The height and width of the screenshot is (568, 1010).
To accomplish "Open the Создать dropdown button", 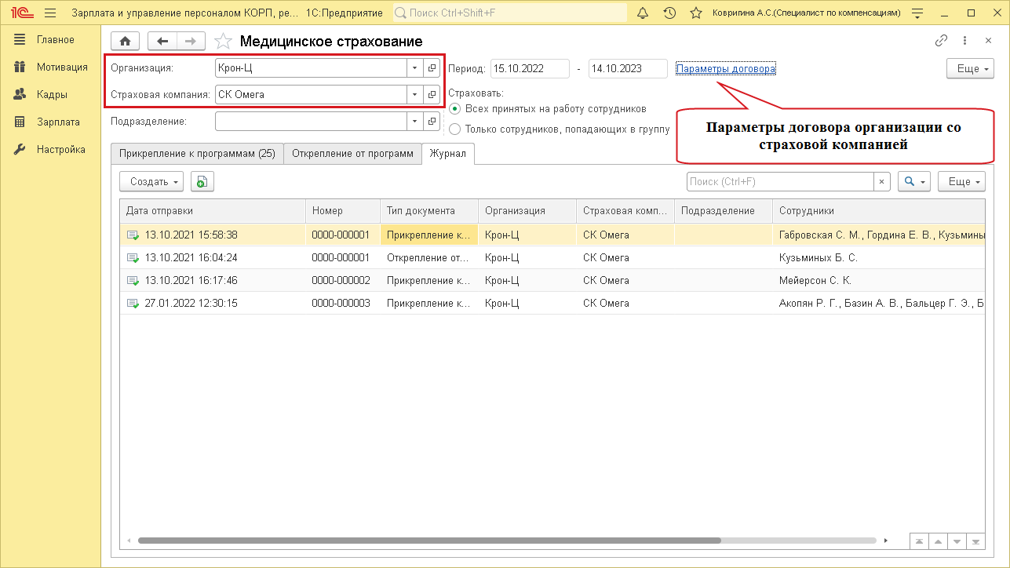I will point(151,182).
